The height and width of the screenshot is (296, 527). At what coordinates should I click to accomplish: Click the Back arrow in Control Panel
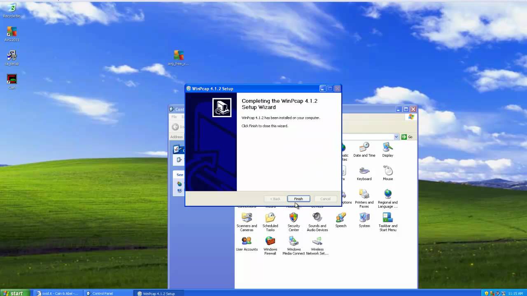pos(175,127)
